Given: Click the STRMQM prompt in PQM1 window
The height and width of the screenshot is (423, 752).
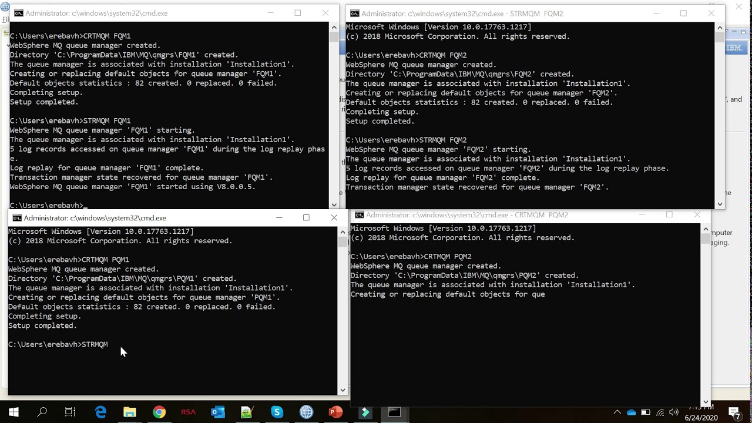Looking at the screenshot, I should point(58,344).
